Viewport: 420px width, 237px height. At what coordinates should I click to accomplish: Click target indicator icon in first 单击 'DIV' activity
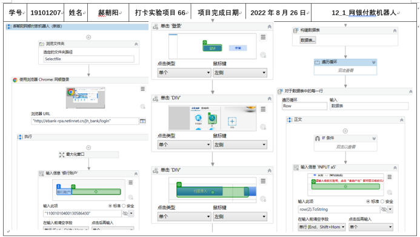[263, 127]
